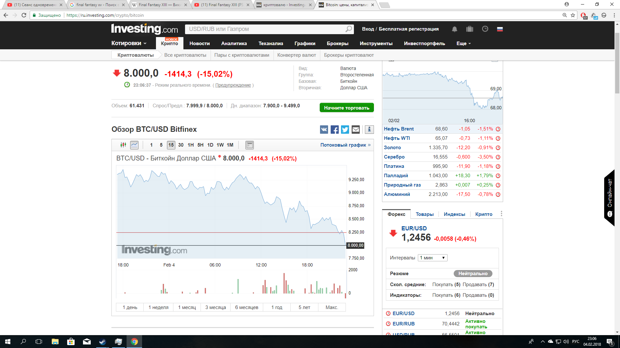Image resolution: width=620 pixels, height=348 pixels.
Task: Select the 1 неделя chart range
Action: click(159, 307)
